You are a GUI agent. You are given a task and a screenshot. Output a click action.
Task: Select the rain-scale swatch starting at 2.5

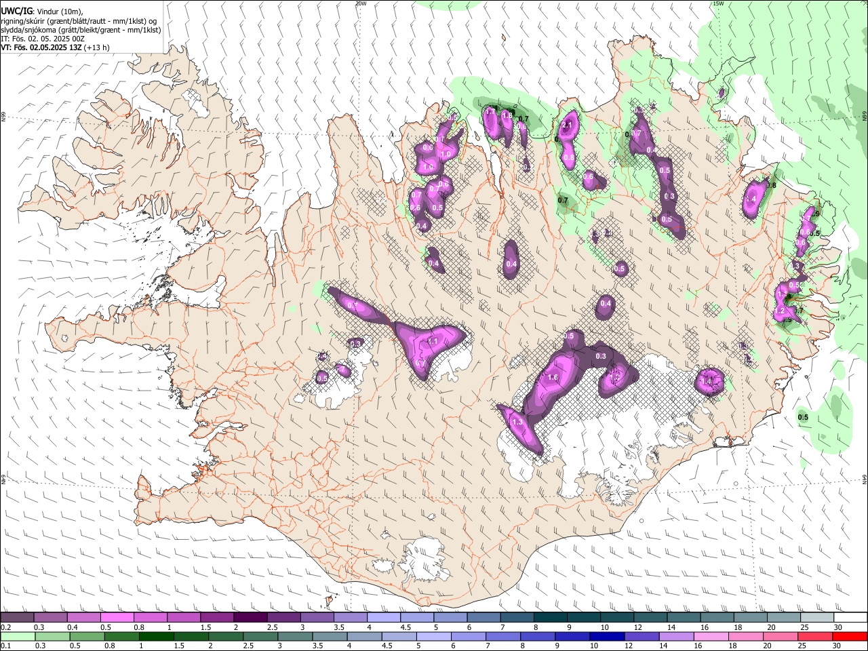coord(260,636)
